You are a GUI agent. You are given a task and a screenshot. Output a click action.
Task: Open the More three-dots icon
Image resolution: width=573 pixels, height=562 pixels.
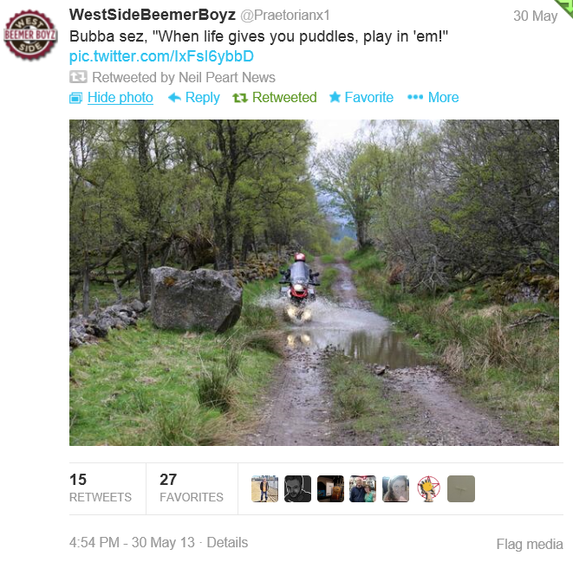coord(415,97)
